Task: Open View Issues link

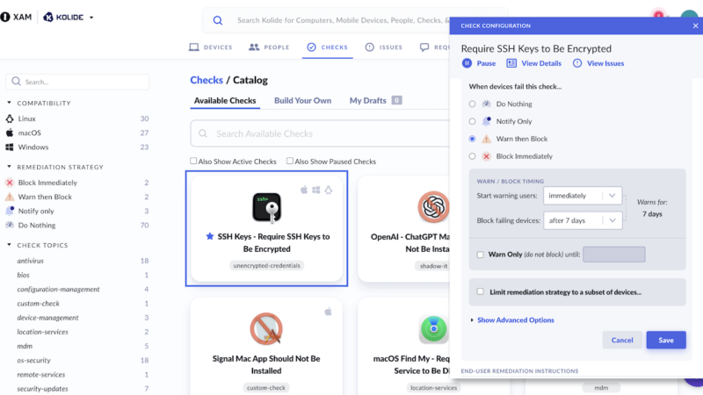Action: coord(598,63)
